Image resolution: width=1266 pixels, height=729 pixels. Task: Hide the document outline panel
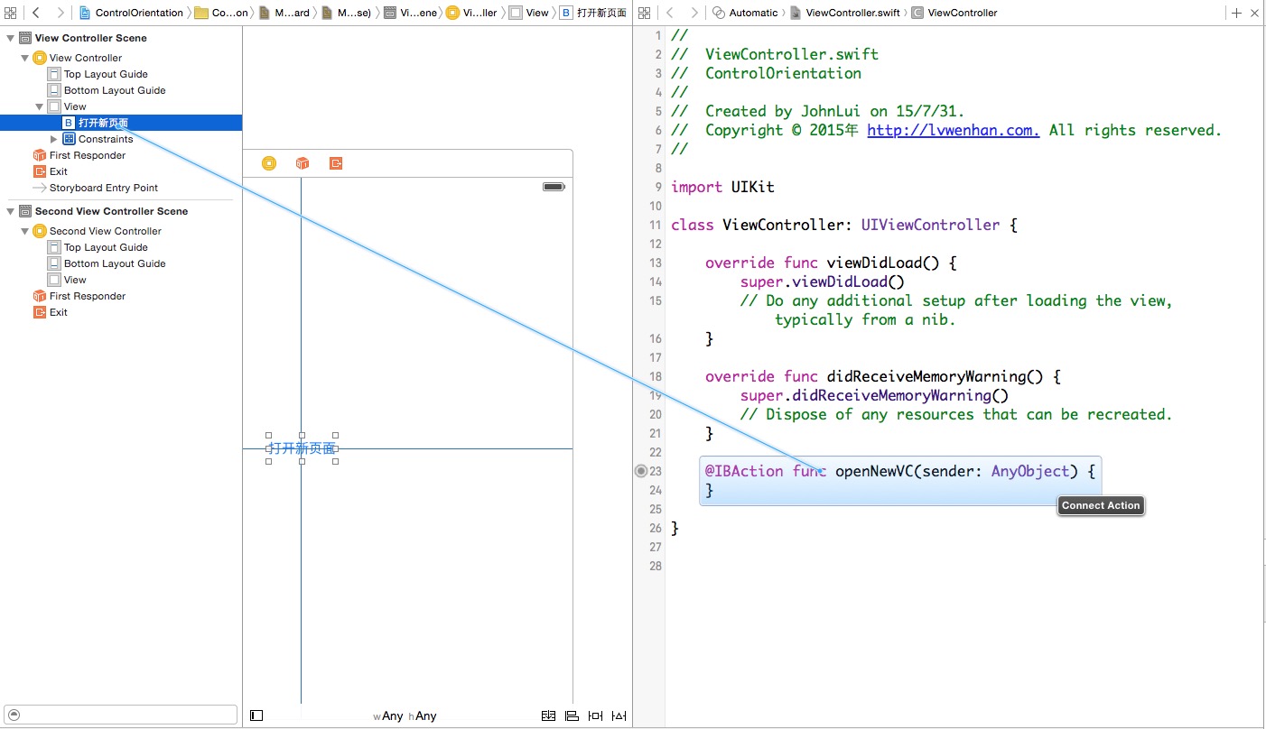point(256,715)
